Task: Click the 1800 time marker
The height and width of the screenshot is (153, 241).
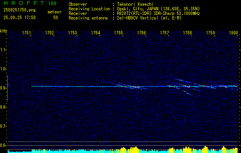Action: point(233,33)
